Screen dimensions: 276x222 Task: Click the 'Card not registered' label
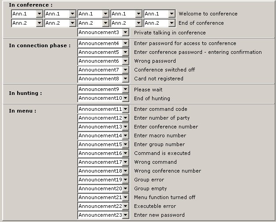coord(159,79)
